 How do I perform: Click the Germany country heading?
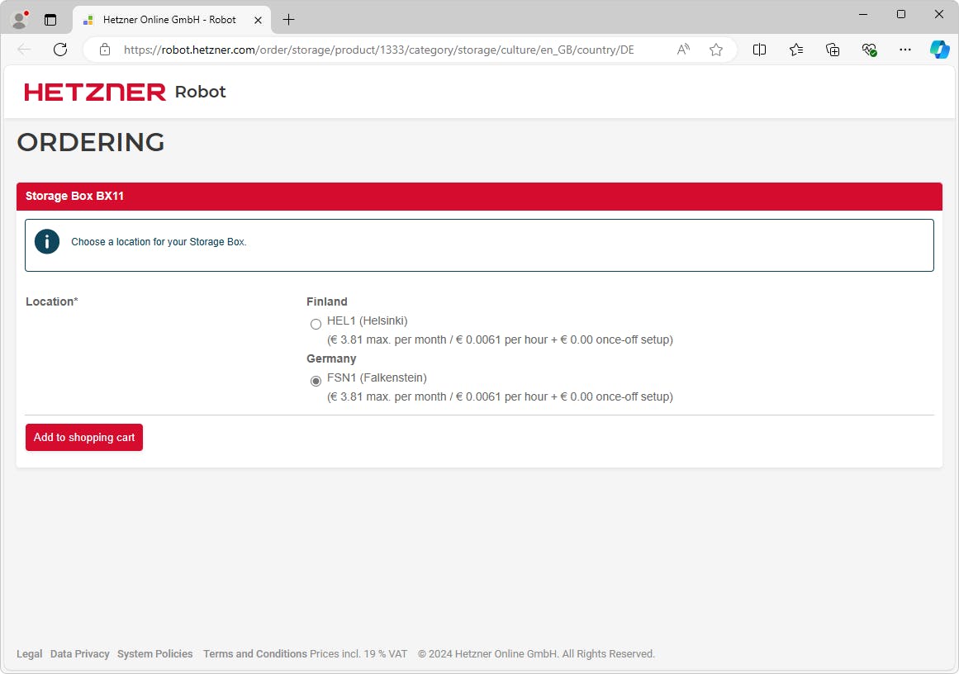pos(331,358)
